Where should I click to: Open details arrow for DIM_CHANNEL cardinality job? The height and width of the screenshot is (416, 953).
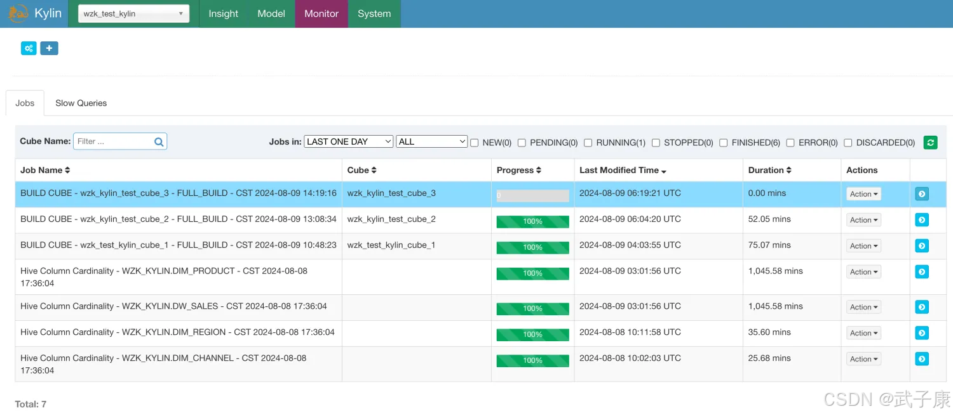tap(921, 359)
